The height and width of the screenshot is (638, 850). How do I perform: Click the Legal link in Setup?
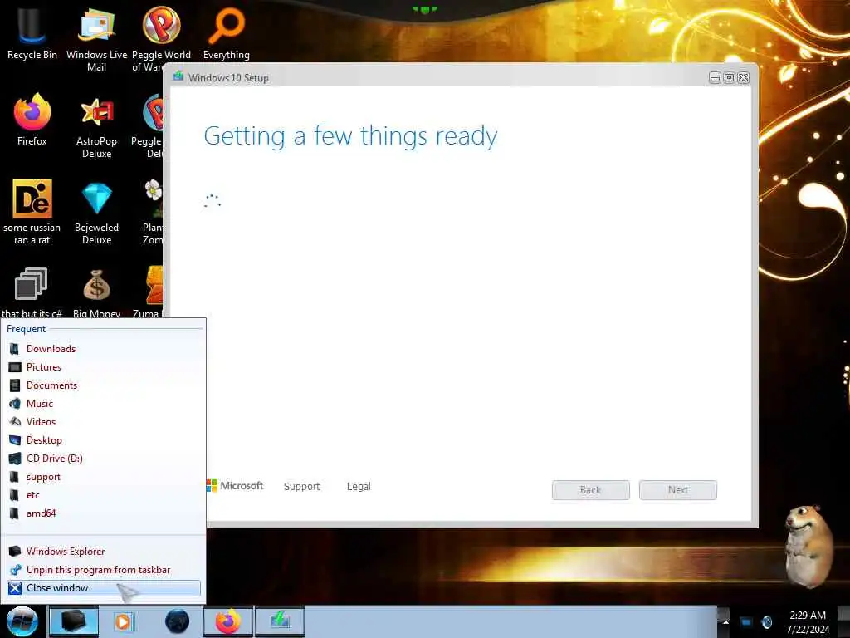coord(359,487)
